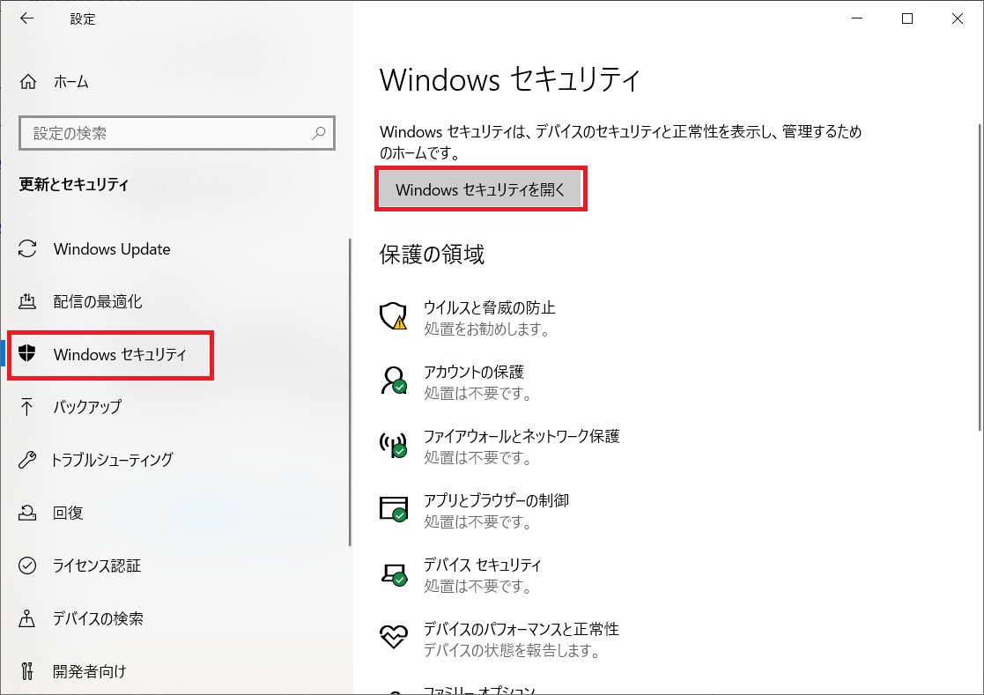Click the sidebar vertical scrollbar
Screen dimensions: 984x695
350,392
